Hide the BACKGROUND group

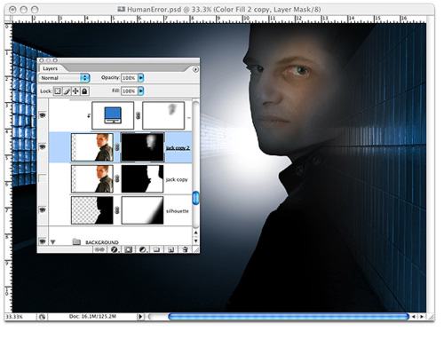click(x=43, y=242)
